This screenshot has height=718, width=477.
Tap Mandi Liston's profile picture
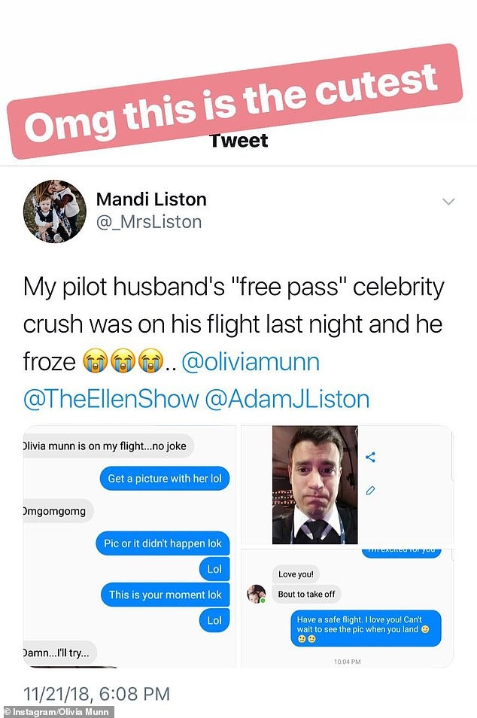point(55,211)
